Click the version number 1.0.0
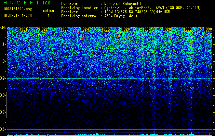This screenshot has height=136, width=215. [46, 3]
